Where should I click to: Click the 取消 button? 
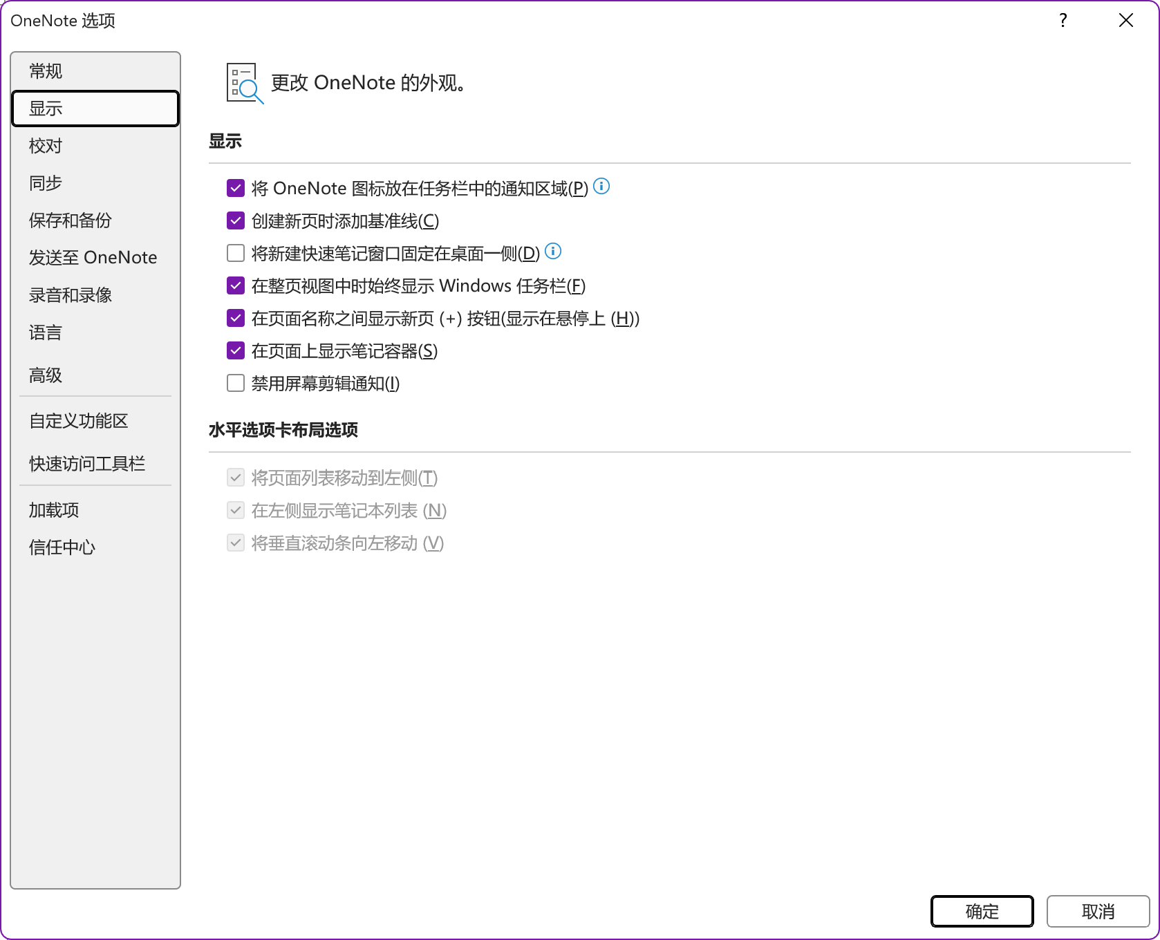[1098, 912]
